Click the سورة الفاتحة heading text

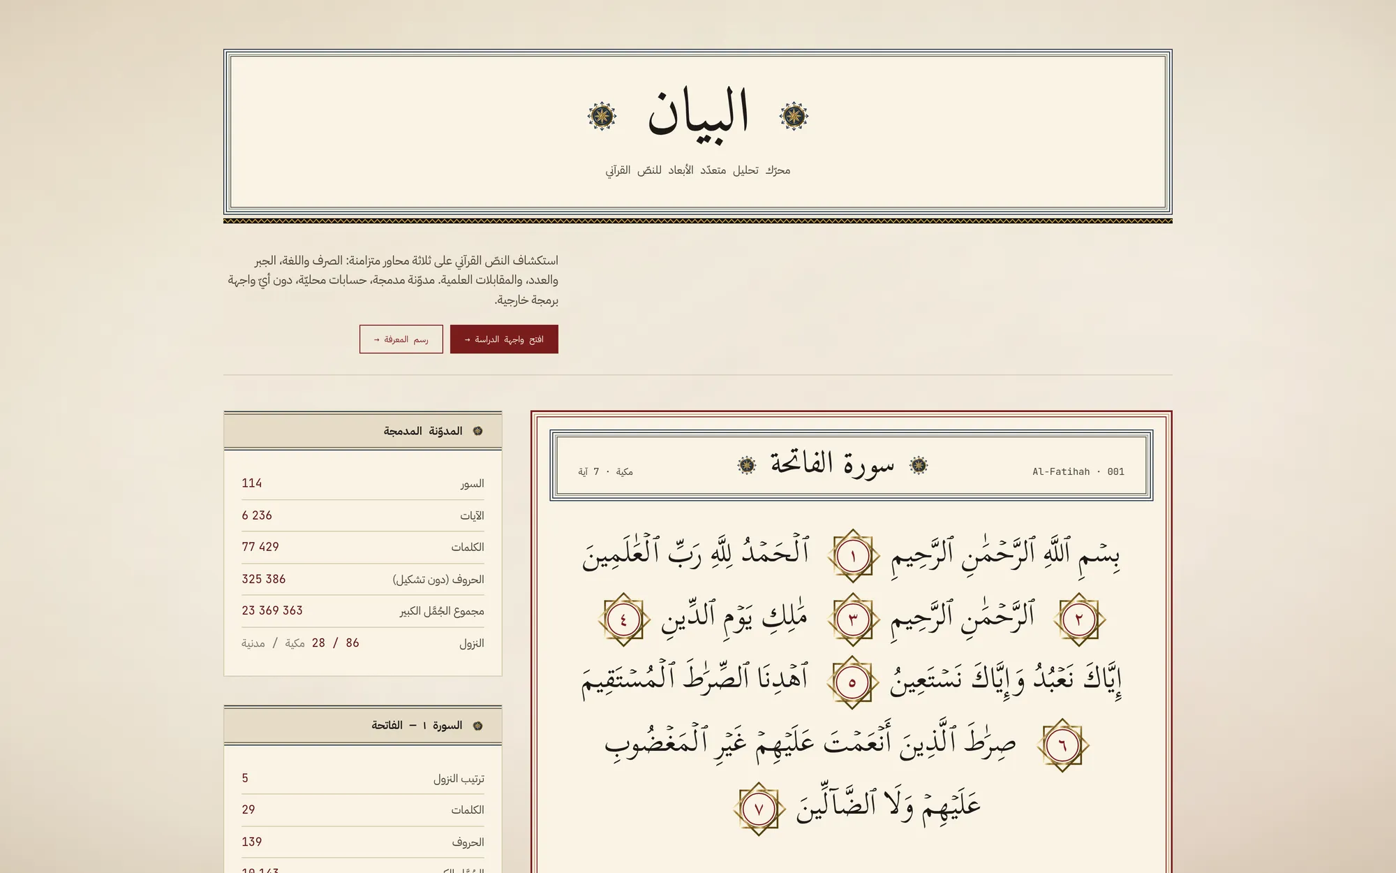pyautogui.click(x=833, y=464)
